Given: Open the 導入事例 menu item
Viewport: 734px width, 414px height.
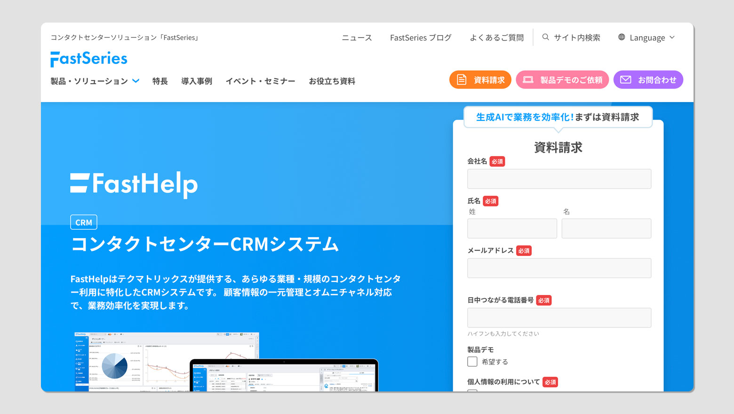Looking at the screenshot, I should click(x=197, y=81).
